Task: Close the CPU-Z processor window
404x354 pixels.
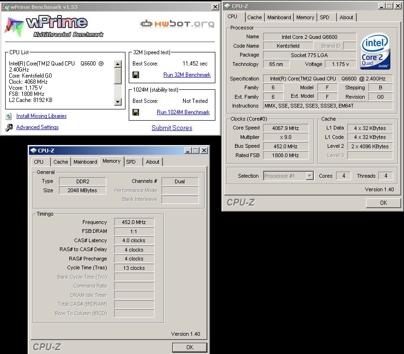Action: (x=398, y=6)
